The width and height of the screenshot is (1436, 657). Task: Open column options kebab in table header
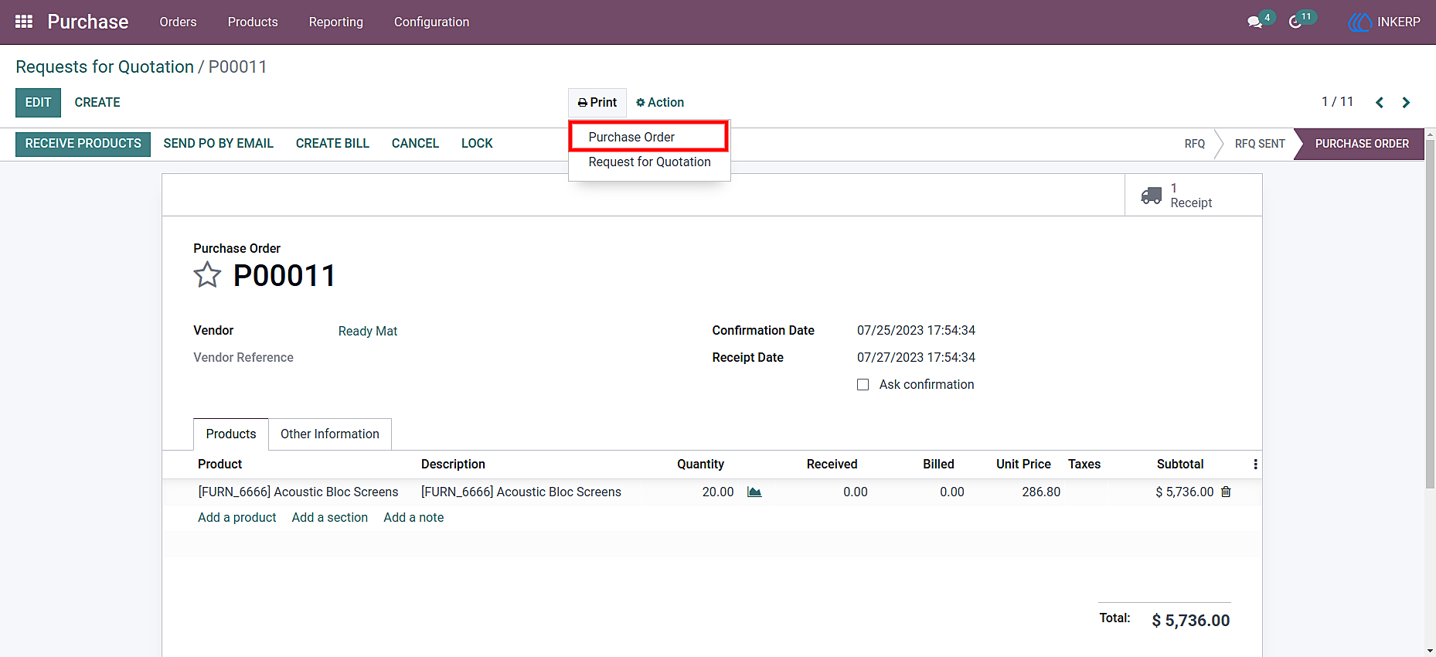pos(1255,464)
